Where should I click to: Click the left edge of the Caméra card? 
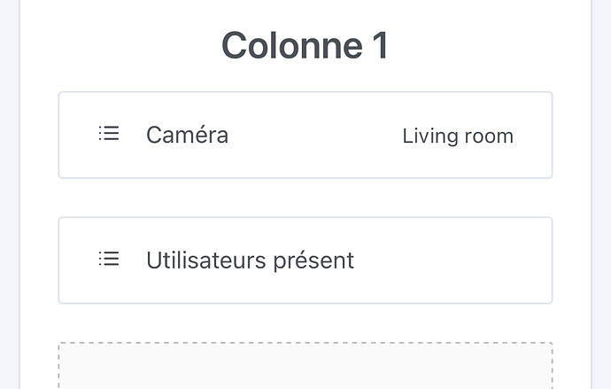point(60,136)
